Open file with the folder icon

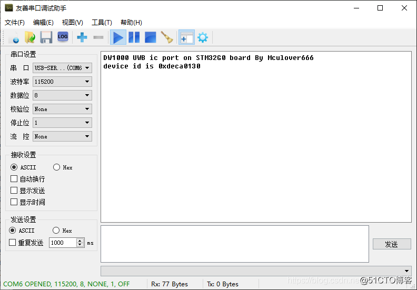(30, 37)
